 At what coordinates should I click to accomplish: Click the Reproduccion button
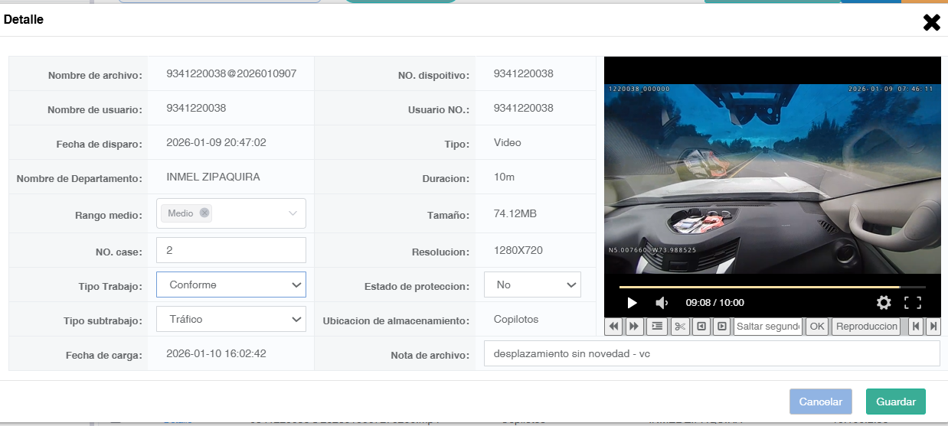pos(867,327)
